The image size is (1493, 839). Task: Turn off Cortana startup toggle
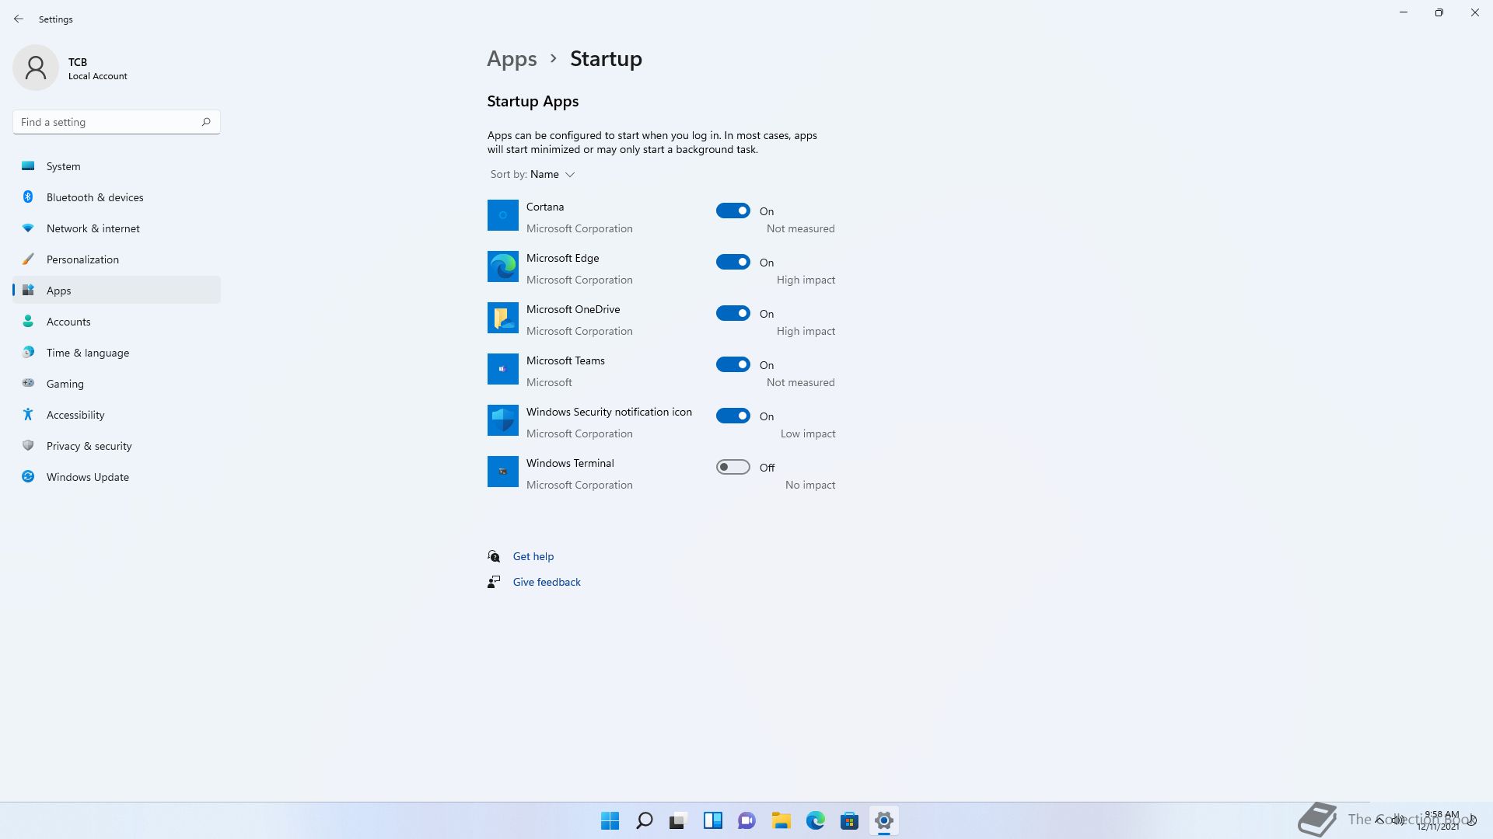click(733, 211)
